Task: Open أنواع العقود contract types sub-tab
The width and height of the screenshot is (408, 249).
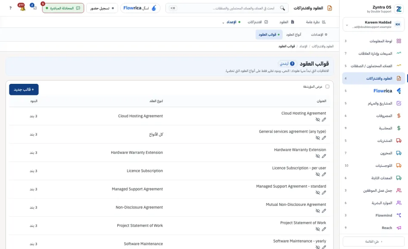Action: (x=294, y=34)
